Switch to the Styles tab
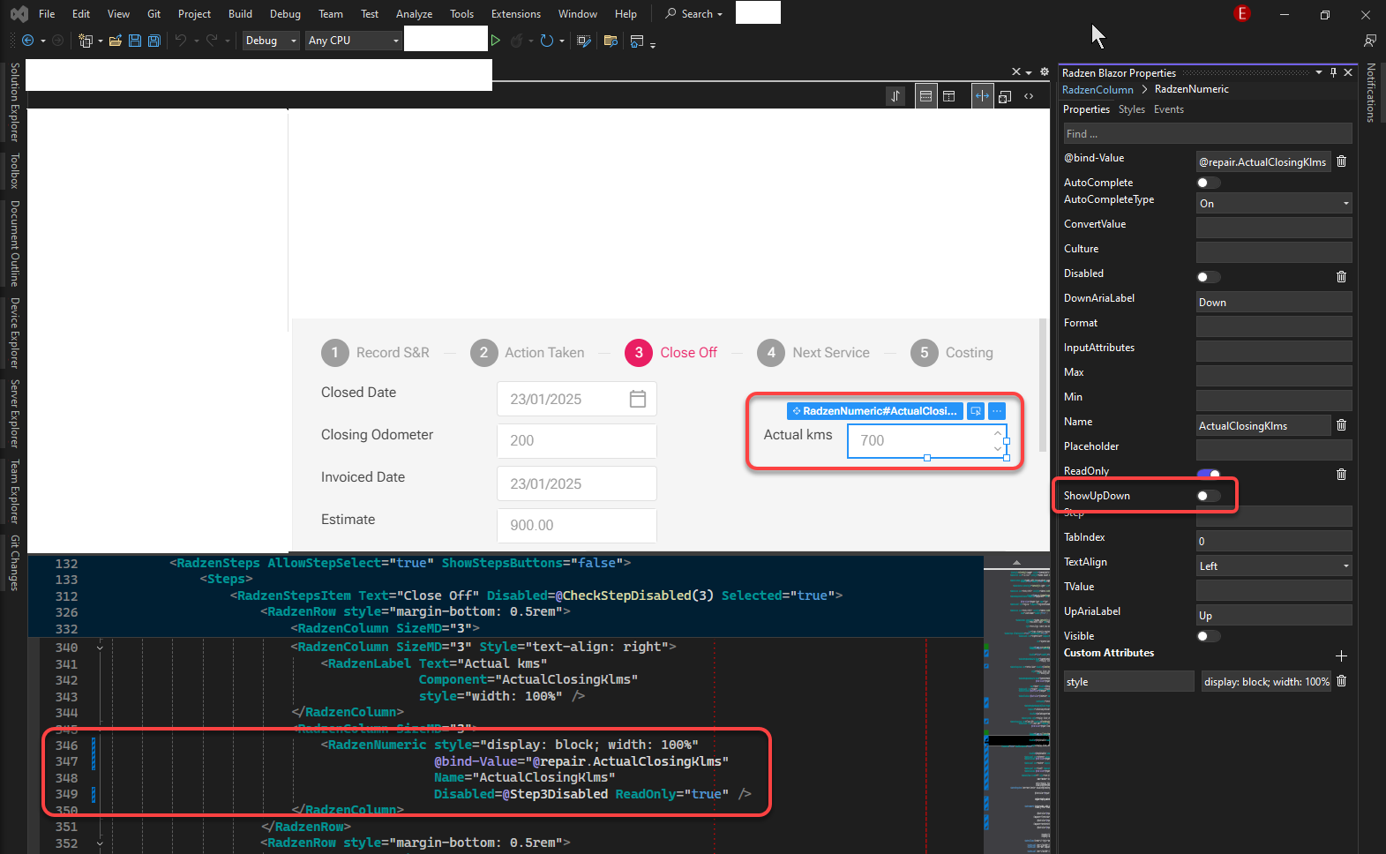Screen dimensions: 1386x854 [x=1131, y=109]
